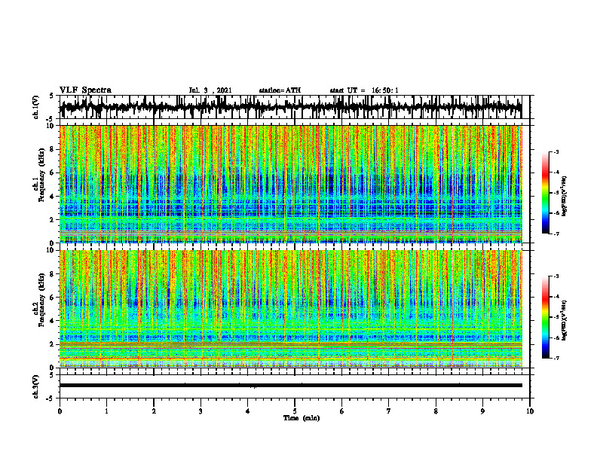This screenshot has width=597, height=461.
Task: Click the time axis tick label '7'
Action: click(389, 411)
